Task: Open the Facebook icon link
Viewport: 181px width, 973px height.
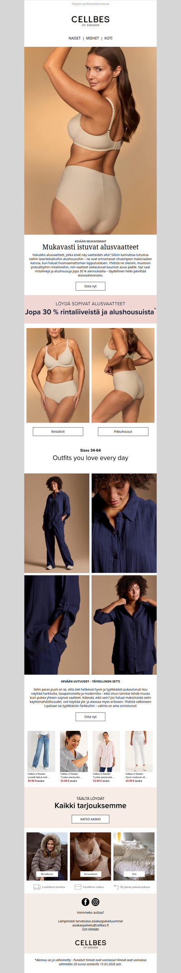Action: coord(85,902)
